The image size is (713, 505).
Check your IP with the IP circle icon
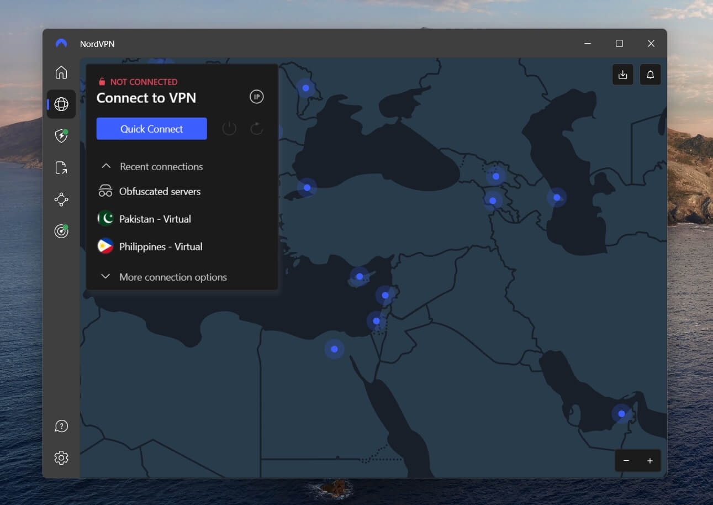256,97
